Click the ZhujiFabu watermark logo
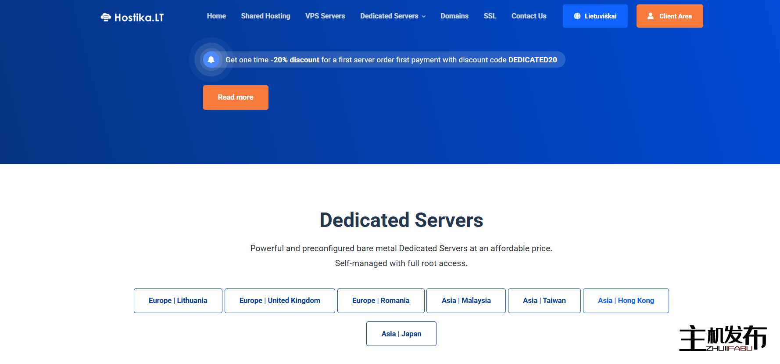 point(723,338)
